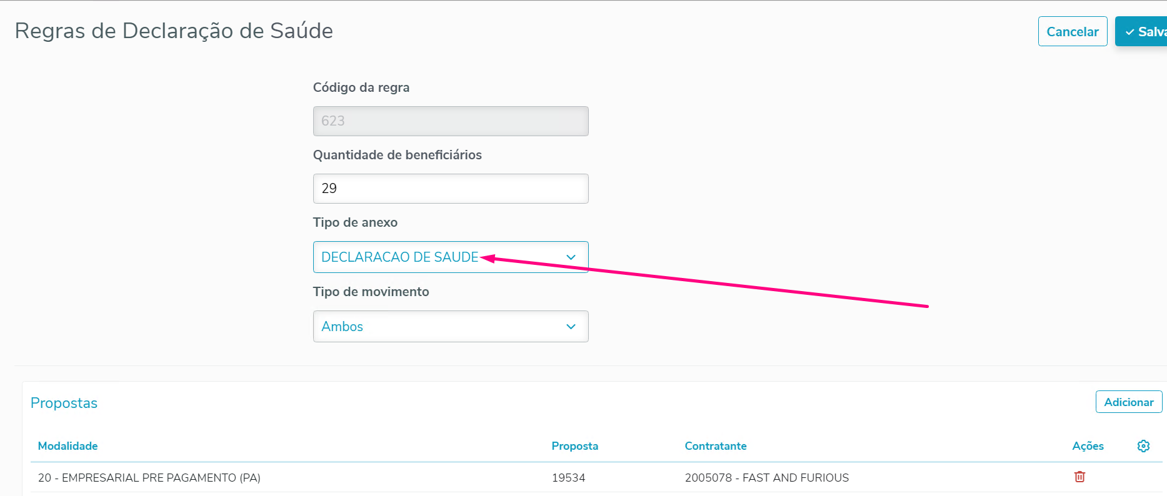This screenshot has width=1167, height=496.
Task: Open table column settings gear
Action: (1143, 446)
